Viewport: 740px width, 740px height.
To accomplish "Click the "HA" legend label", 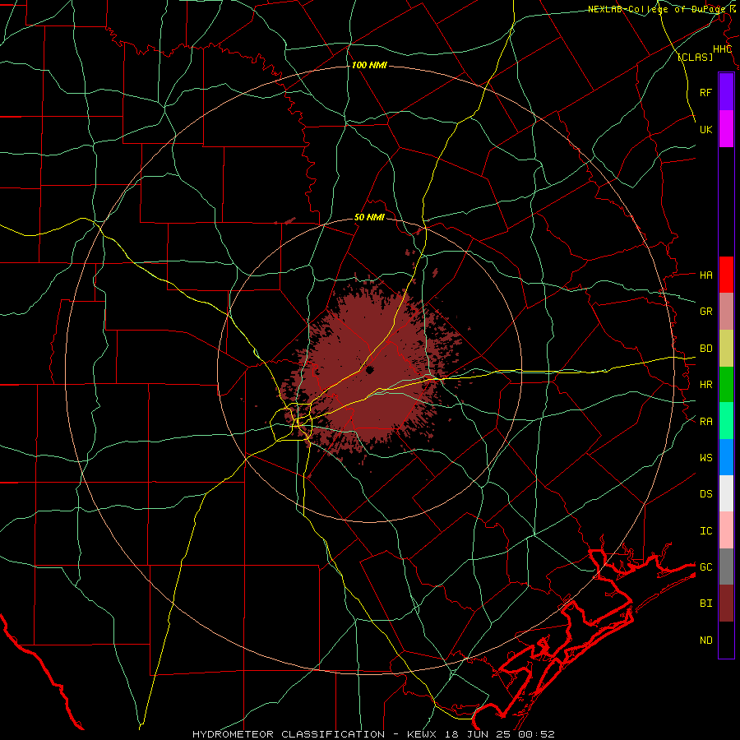I will (x=706, y=275).
